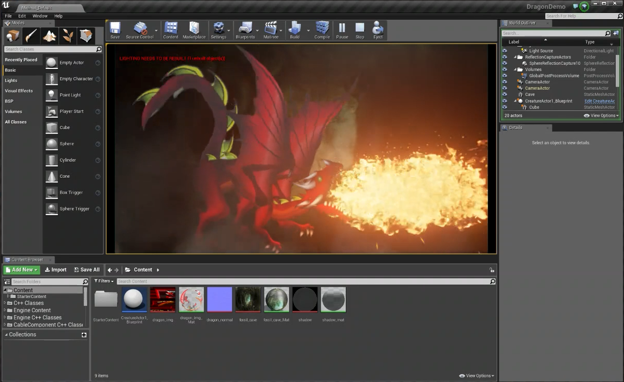Select the dragon_normal texture thumbnail
The width and height of the screenshot is (624, 382).
tap(220, 300)
